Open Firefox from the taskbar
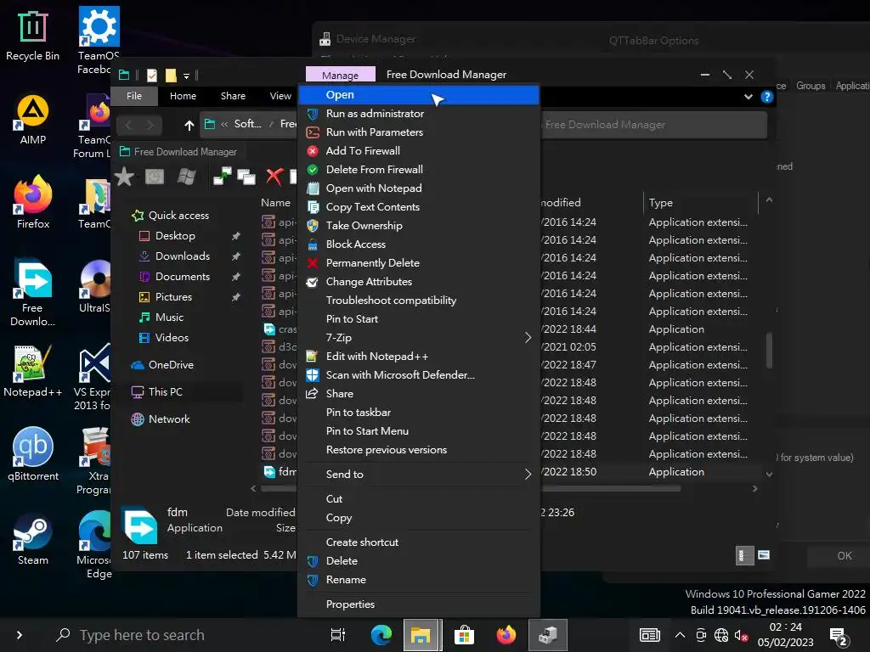The image size is (870, 652). tap(506, 635)
